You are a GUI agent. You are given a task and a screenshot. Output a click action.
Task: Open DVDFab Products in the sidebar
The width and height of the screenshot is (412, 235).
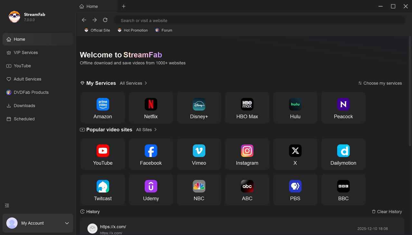[x=31, y=92]
